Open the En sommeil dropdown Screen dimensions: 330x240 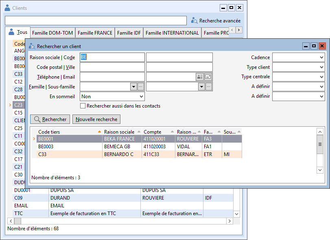click(x=112, y=97)
